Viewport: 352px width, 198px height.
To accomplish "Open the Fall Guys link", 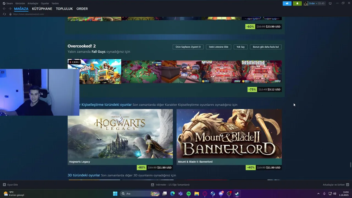I will pos(98,52).
